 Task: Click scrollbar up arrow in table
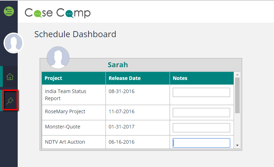[x=237, y=75]
